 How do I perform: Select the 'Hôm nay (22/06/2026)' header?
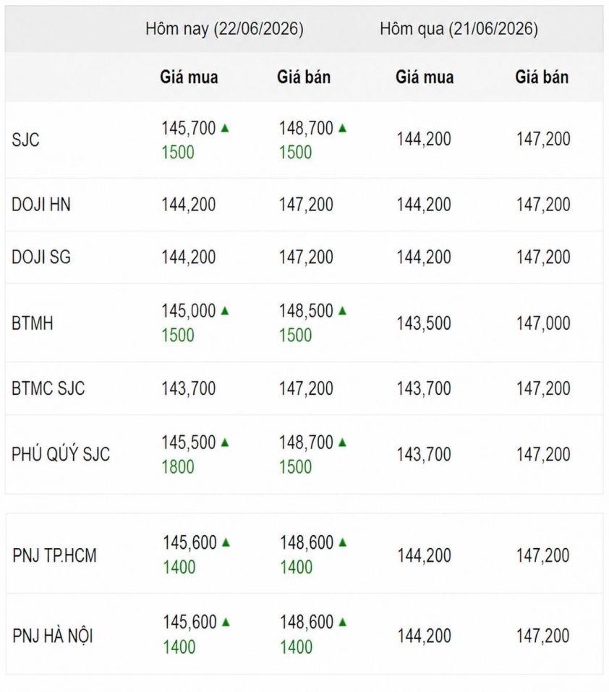(225, 29)
